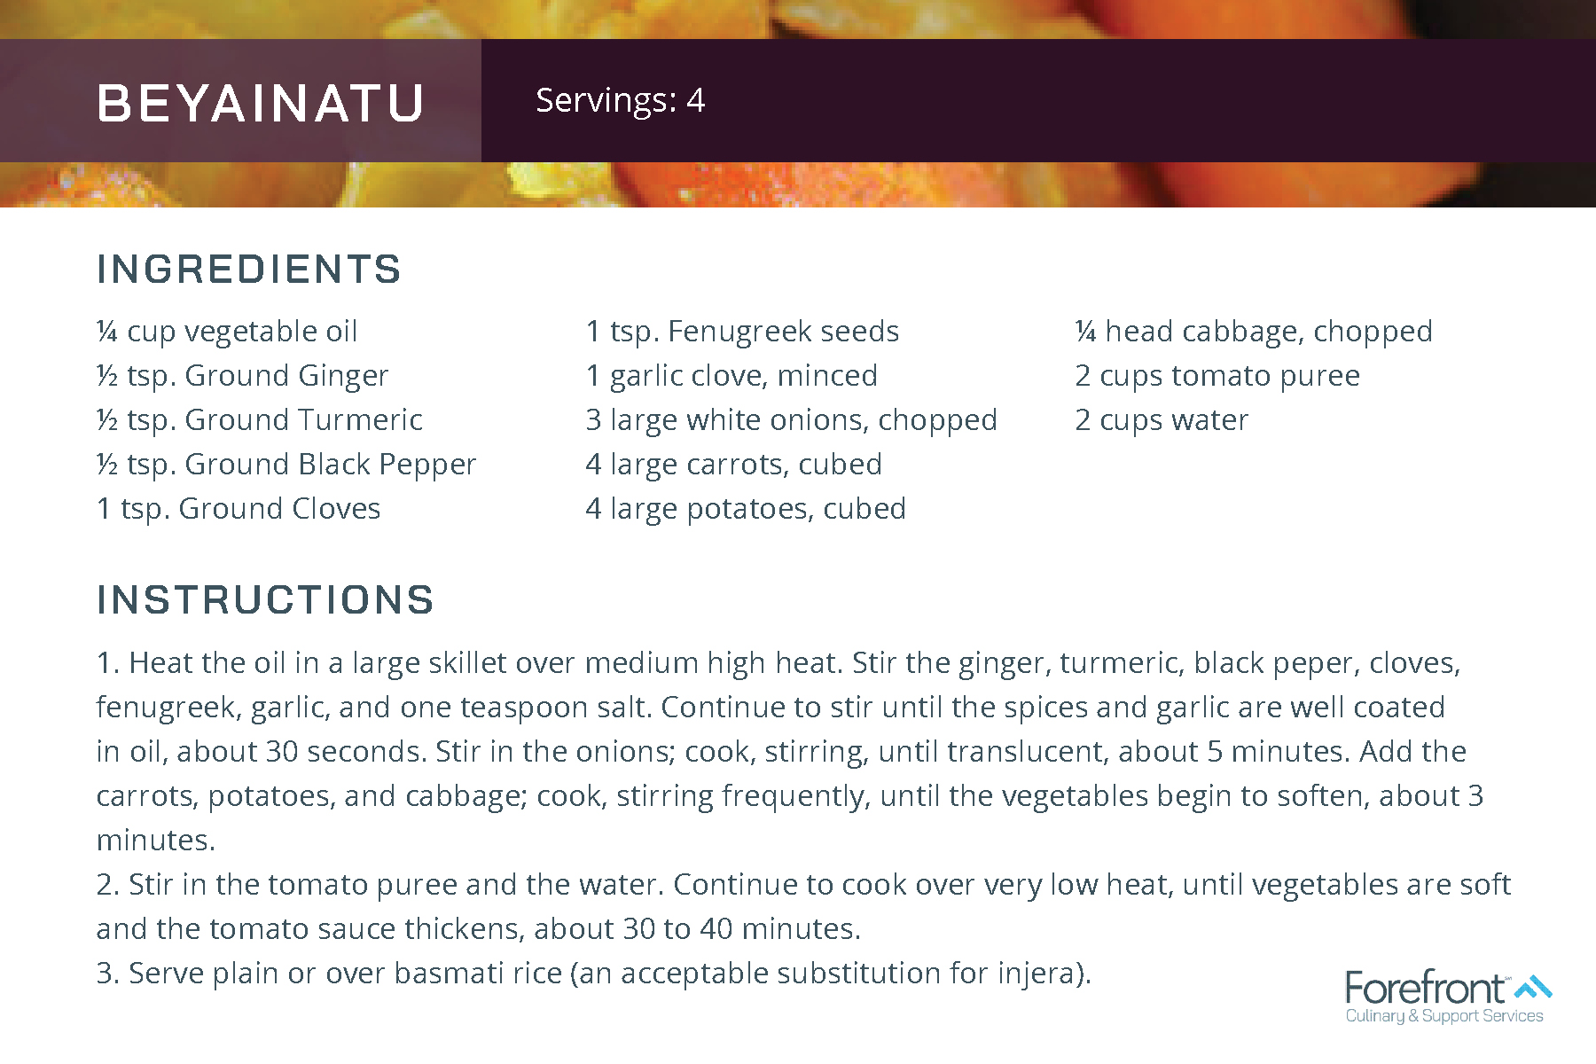Image resolution: width=1596 pixels, height=1064 pixels.
Task: Select 1 garlic clove, minced
Action: pyautogui.click(x=731, y=376)
